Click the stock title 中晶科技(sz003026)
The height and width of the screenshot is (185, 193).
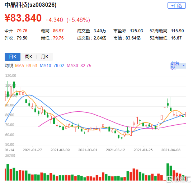pos(30,5)
